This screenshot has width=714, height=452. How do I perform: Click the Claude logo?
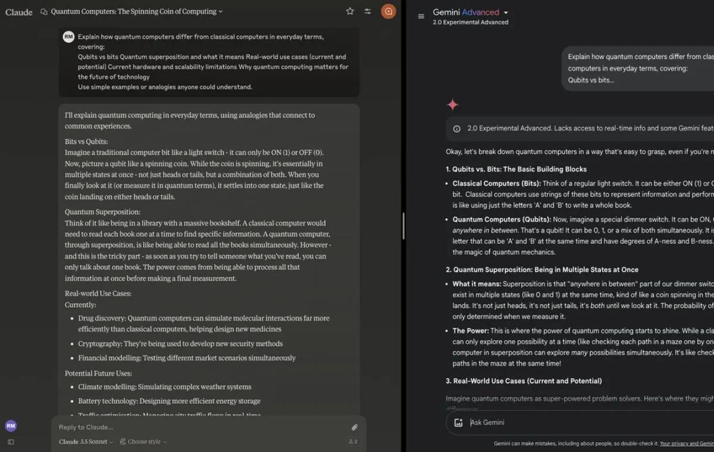(x=19, y=12)
